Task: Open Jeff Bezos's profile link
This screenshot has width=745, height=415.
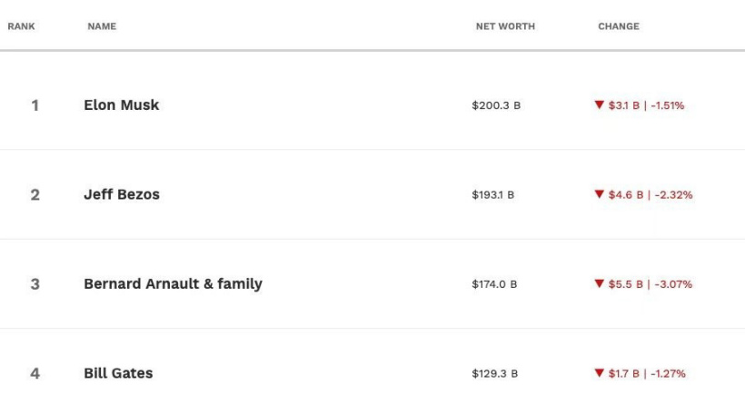Action: pos(121,194)
